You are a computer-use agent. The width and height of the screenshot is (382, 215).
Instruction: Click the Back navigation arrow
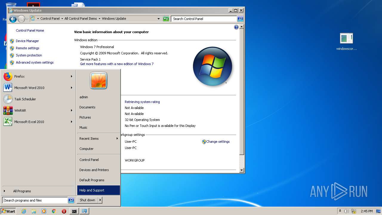[13, 19]
